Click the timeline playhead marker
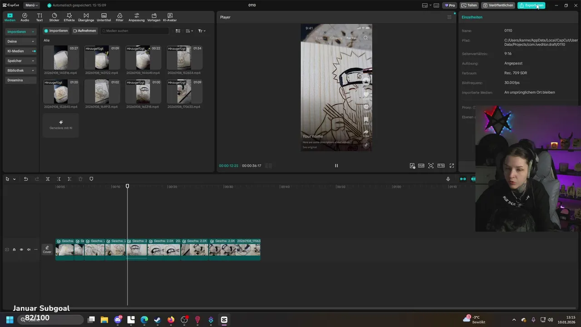Image resolution: width=581 pixels, height=327 pixels. point(128,186)
